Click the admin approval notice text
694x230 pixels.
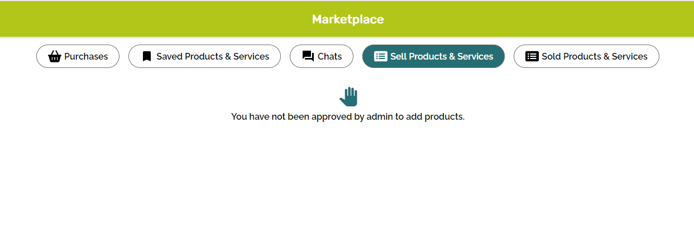[x=348, y=117]
